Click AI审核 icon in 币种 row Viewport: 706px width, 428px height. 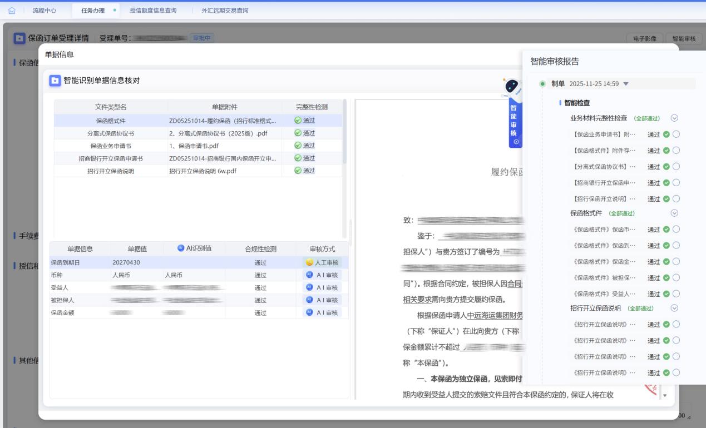[309, 275]
